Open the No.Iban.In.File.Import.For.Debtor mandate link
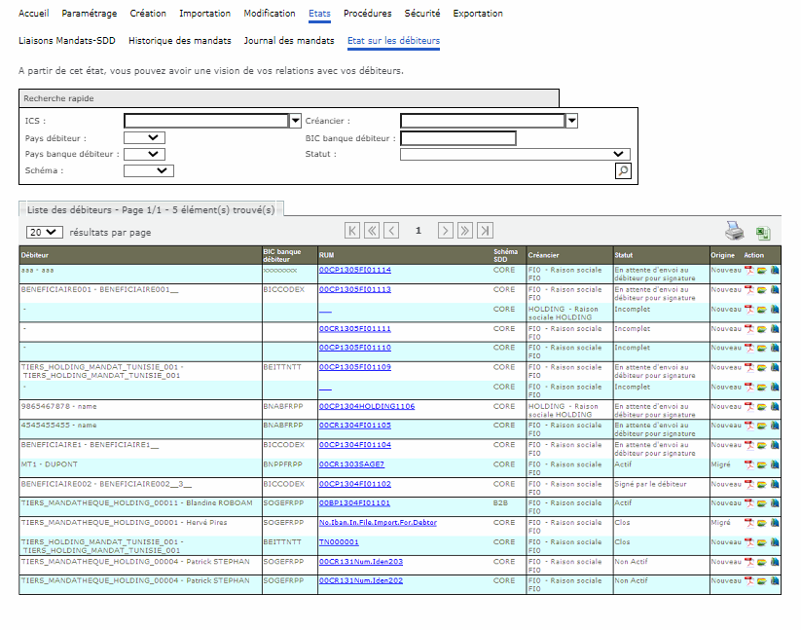The width and height of the screenshot is (801, 630). point(378,523)
